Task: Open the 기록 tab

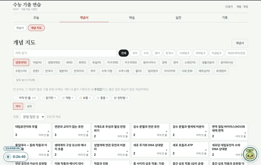Action: pyautogui.click(x=225, y=18)
